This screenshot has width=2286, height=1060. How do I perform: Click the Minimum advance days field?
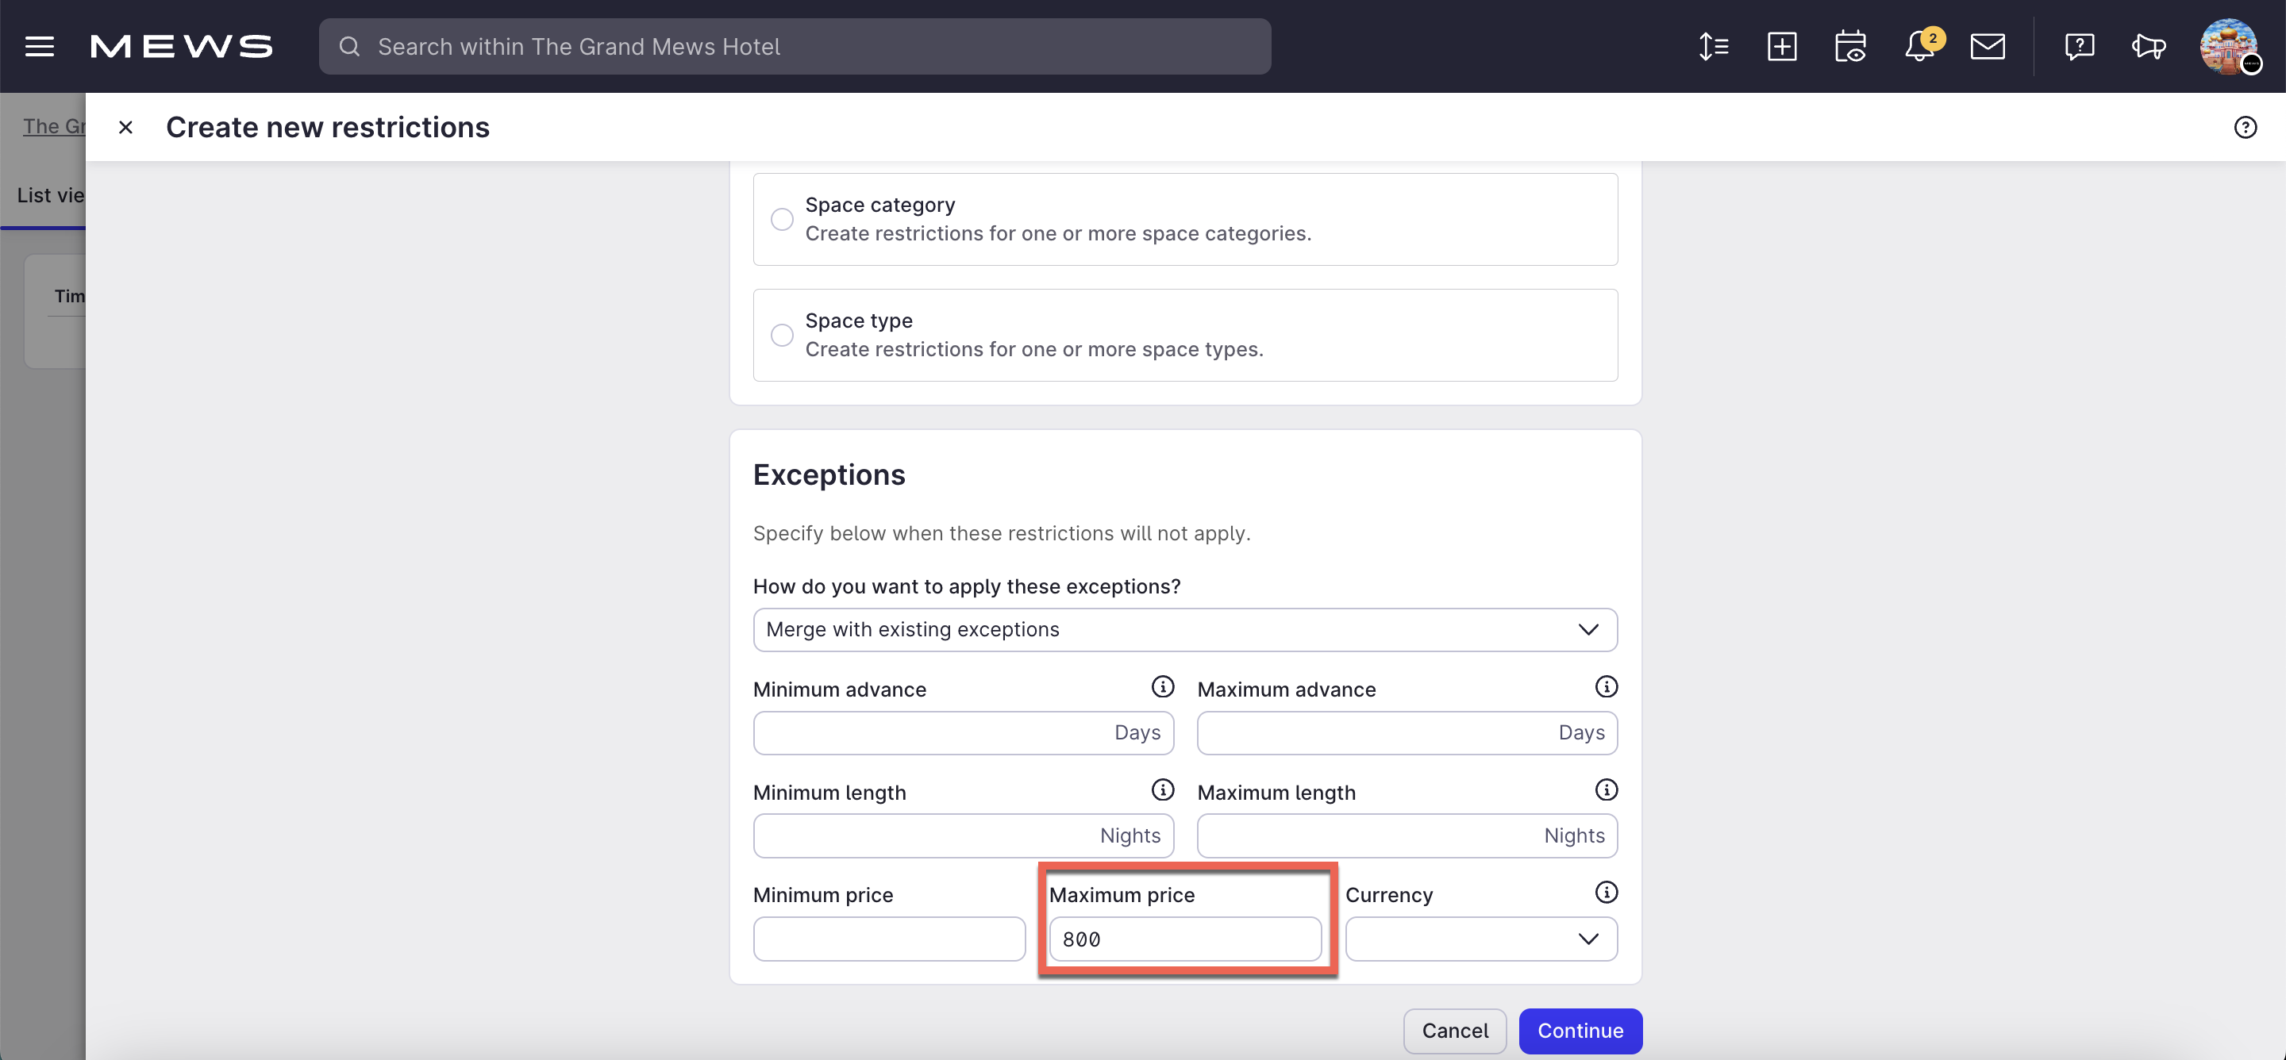[963, 732]
